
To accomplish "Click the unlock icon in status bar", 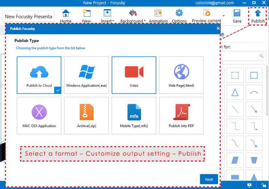I will click(263, 185).
